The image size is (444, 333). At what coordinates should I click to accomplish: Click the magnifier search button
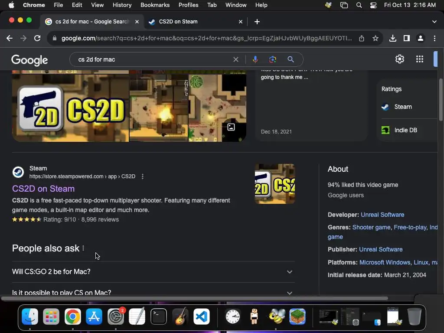(291, 59)
